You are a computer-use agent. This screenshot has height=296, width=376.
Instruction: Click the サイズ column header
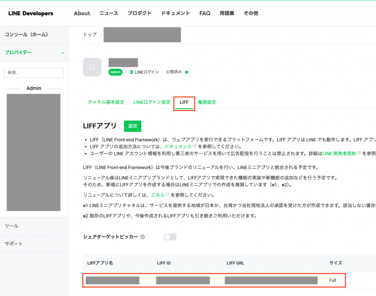pos(336,263)
